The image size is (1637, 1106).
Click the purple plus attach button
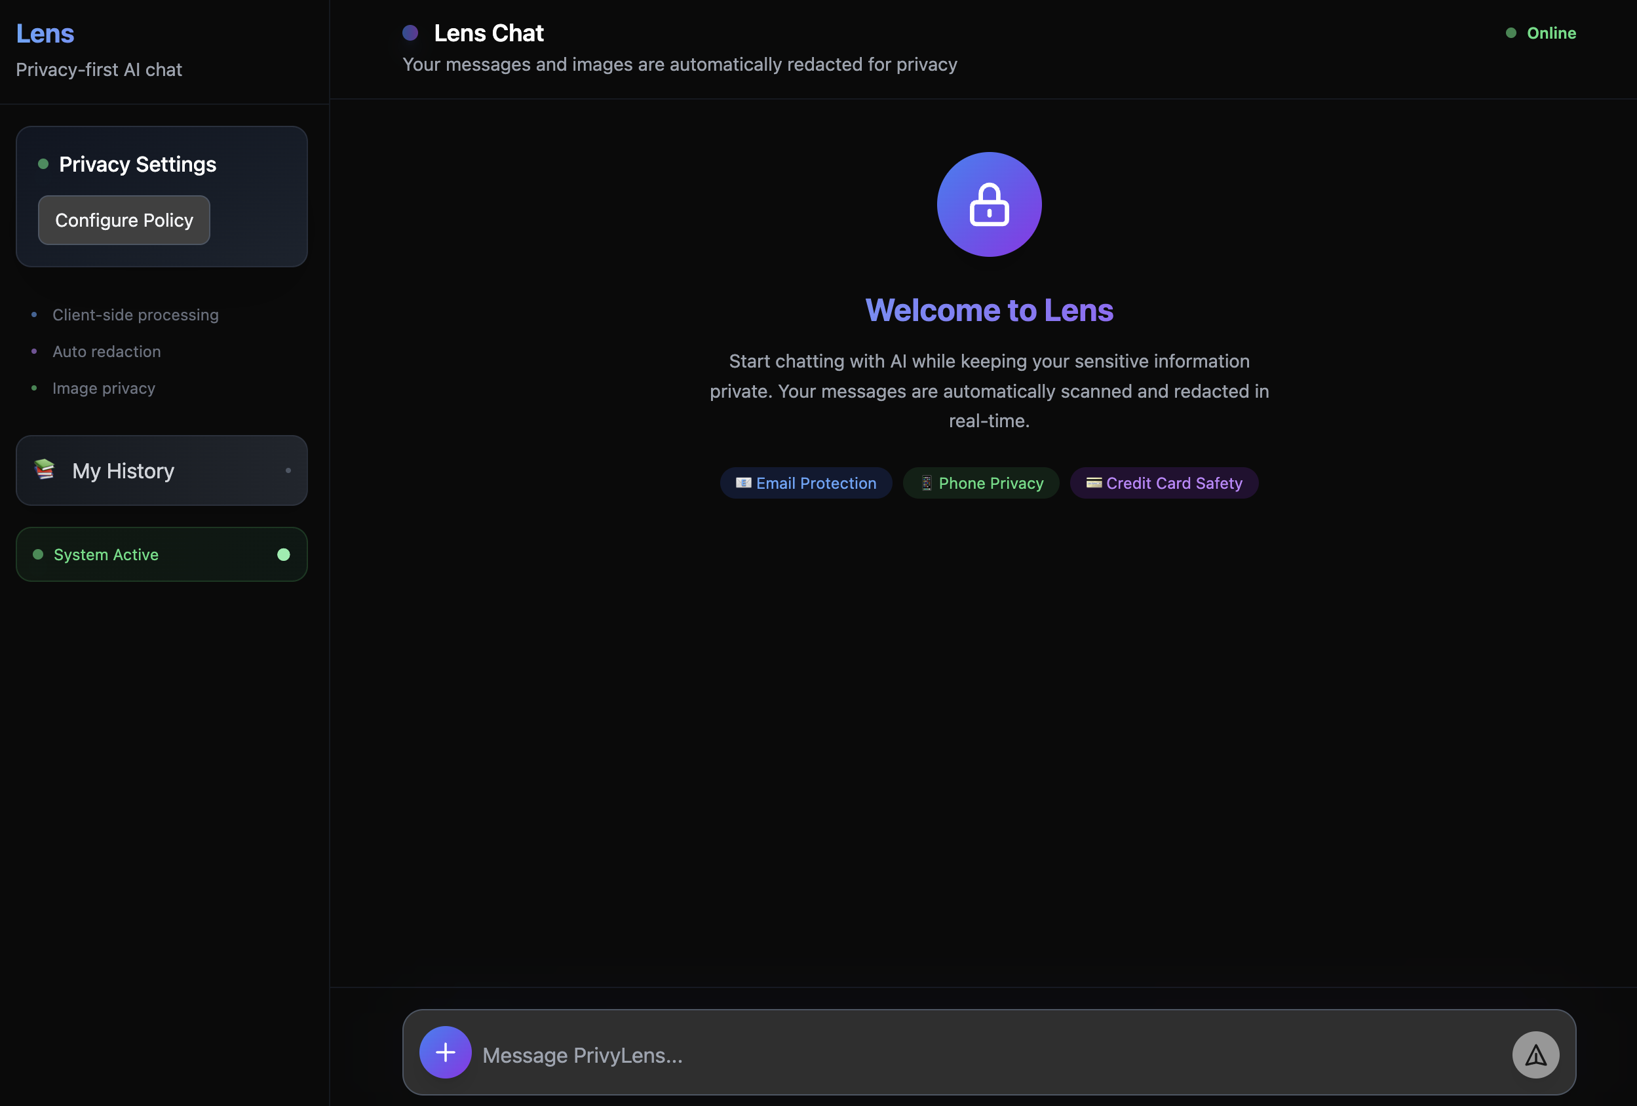[445, 1052]
